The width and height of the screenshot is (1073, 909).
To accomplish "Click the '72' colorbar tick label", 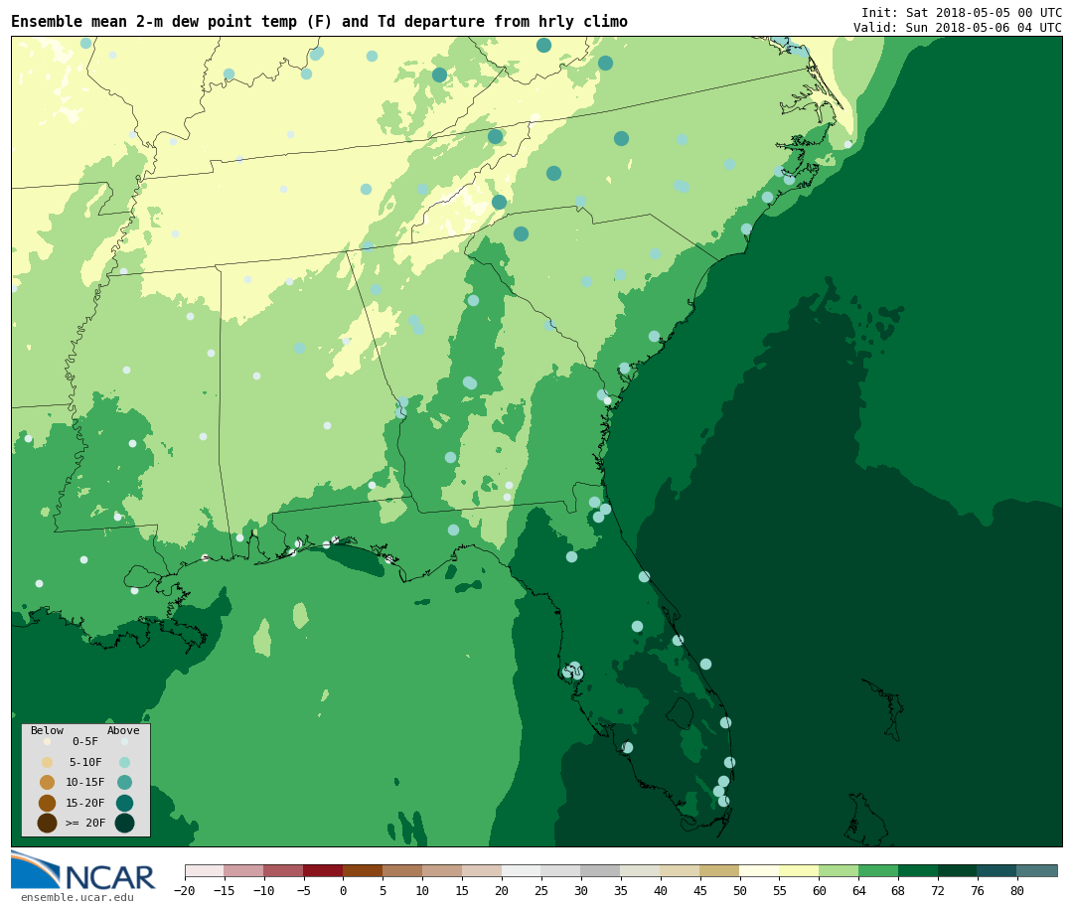I will pos(938,890).
